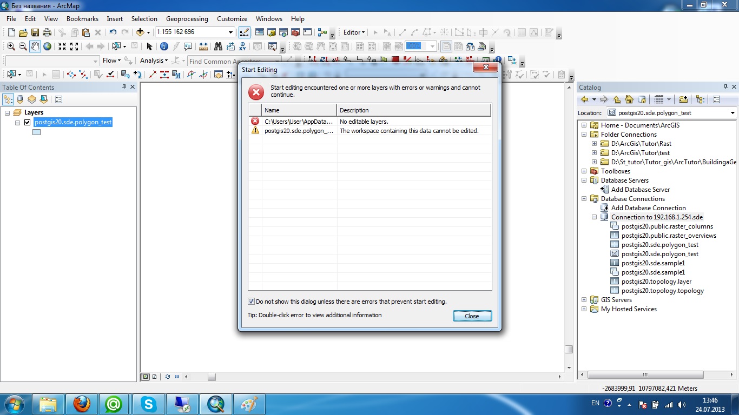Click the Find binoculars icon
The image size is (739, 415).
219,46
